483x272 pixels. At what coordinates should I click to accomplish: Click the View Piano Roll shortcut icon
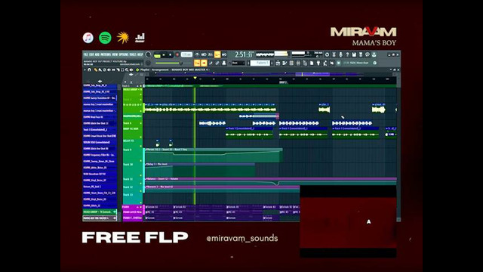[285, 63]
